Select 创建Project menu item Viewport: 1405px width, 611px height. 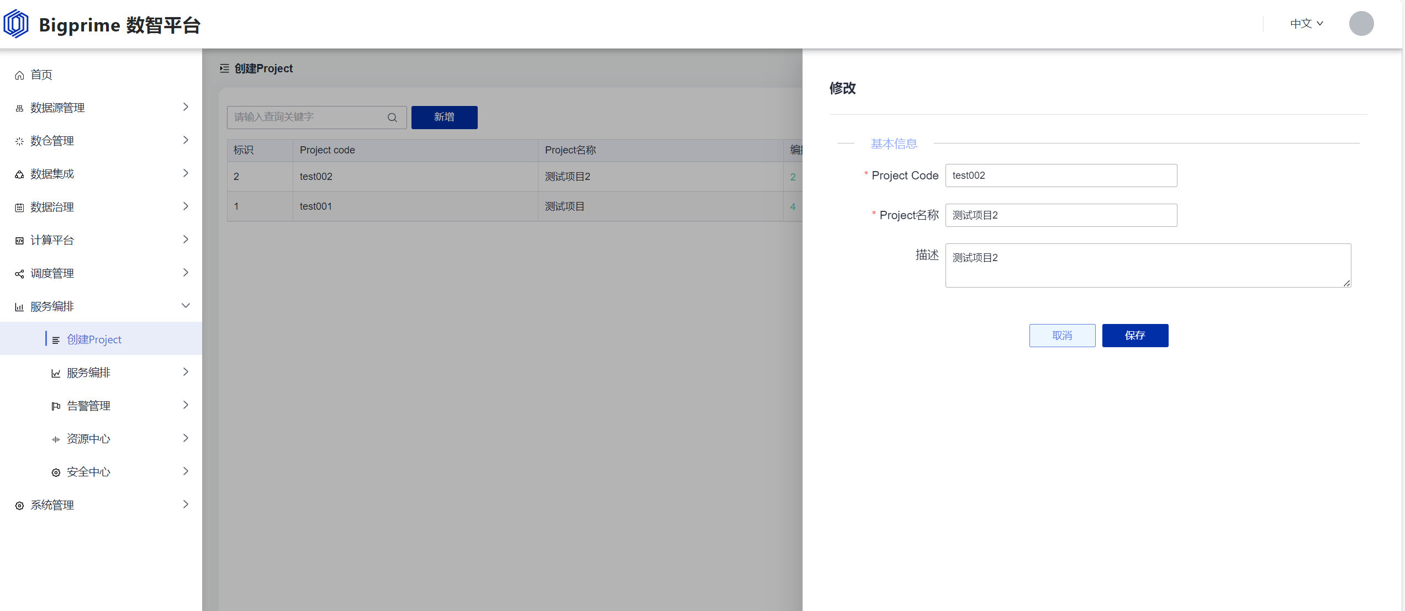click(101, 339)
